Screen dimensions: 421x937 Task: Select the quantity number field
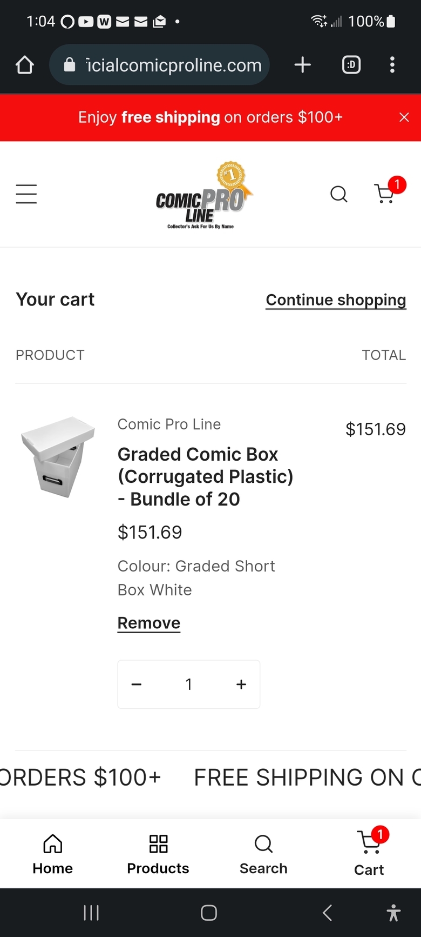pyautogui.click(x=189, y=685)
